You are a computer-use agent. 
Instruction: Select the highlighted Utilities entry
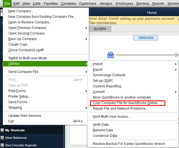(x=45, y=64)
